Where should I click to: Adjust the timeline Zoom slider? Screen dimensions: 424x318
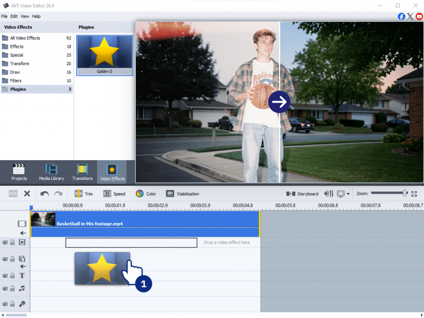click(405, 193)
